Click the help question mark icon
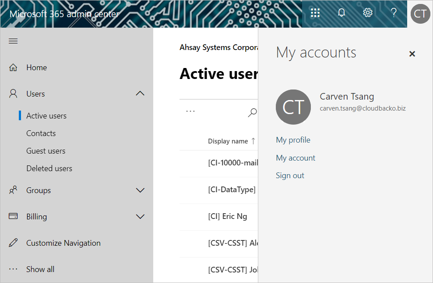The height and width of the screenshot is (283, 433). click(x=394, y=13)
